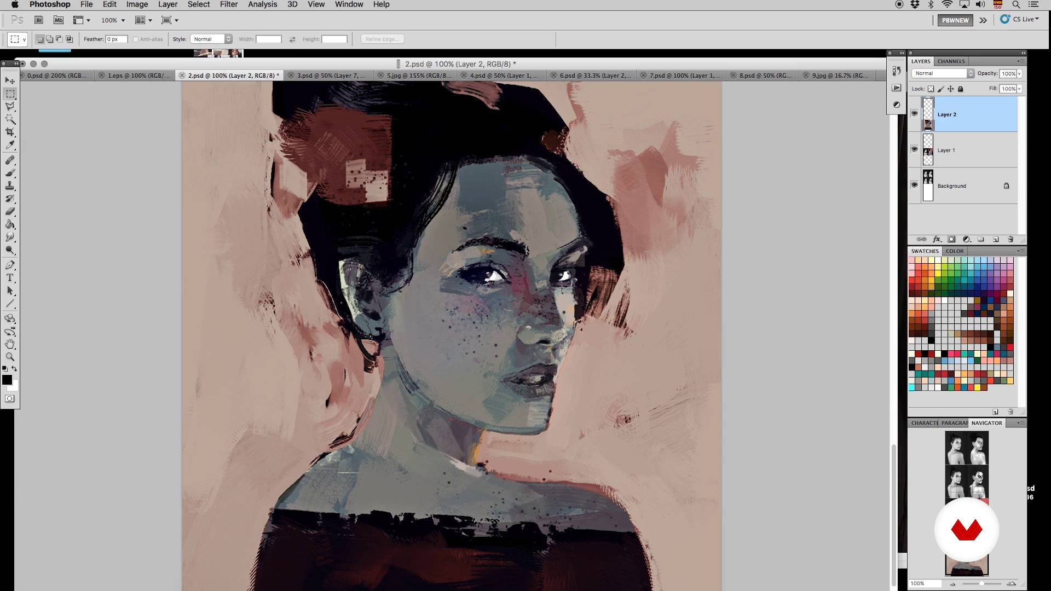Click the PBWNEW workspace button

955,20
